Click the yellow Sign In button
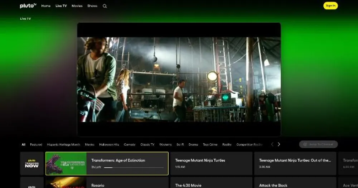The image size is (358, 188). point(330,6)
